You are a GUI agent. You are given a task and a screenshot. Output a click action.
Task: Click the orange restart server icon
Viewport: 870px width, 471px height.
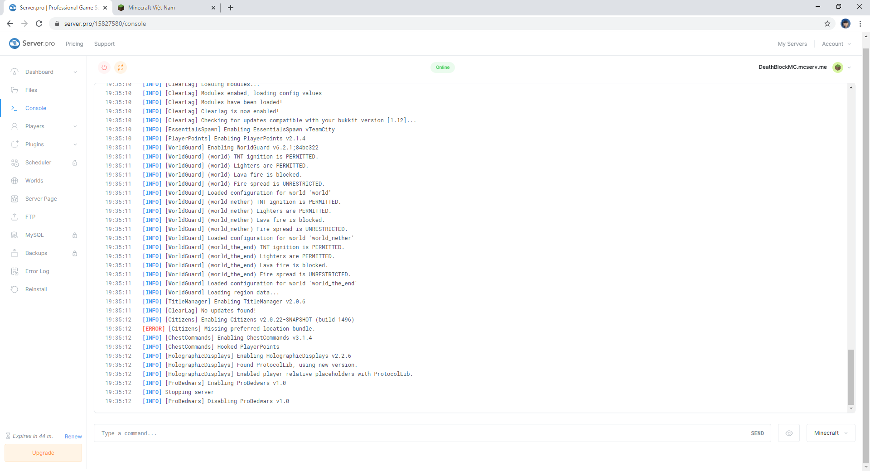coord(121,67)
